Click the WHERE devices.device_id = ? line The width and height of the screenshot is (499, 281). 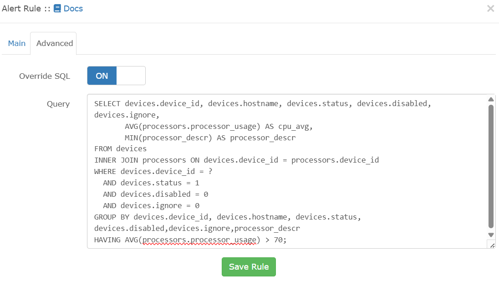[x=153, y=172]
